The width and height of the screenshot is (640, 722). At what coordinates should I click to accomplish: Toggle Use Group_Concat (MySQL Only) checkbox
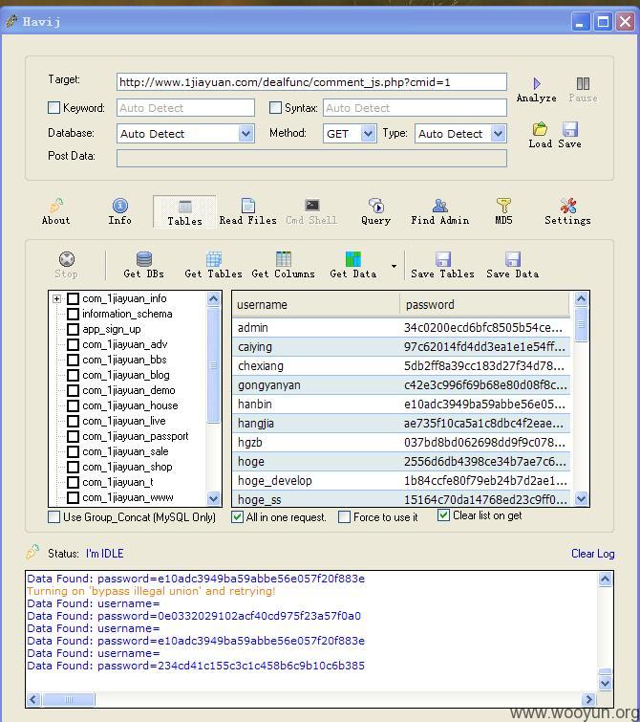[53, 517]
